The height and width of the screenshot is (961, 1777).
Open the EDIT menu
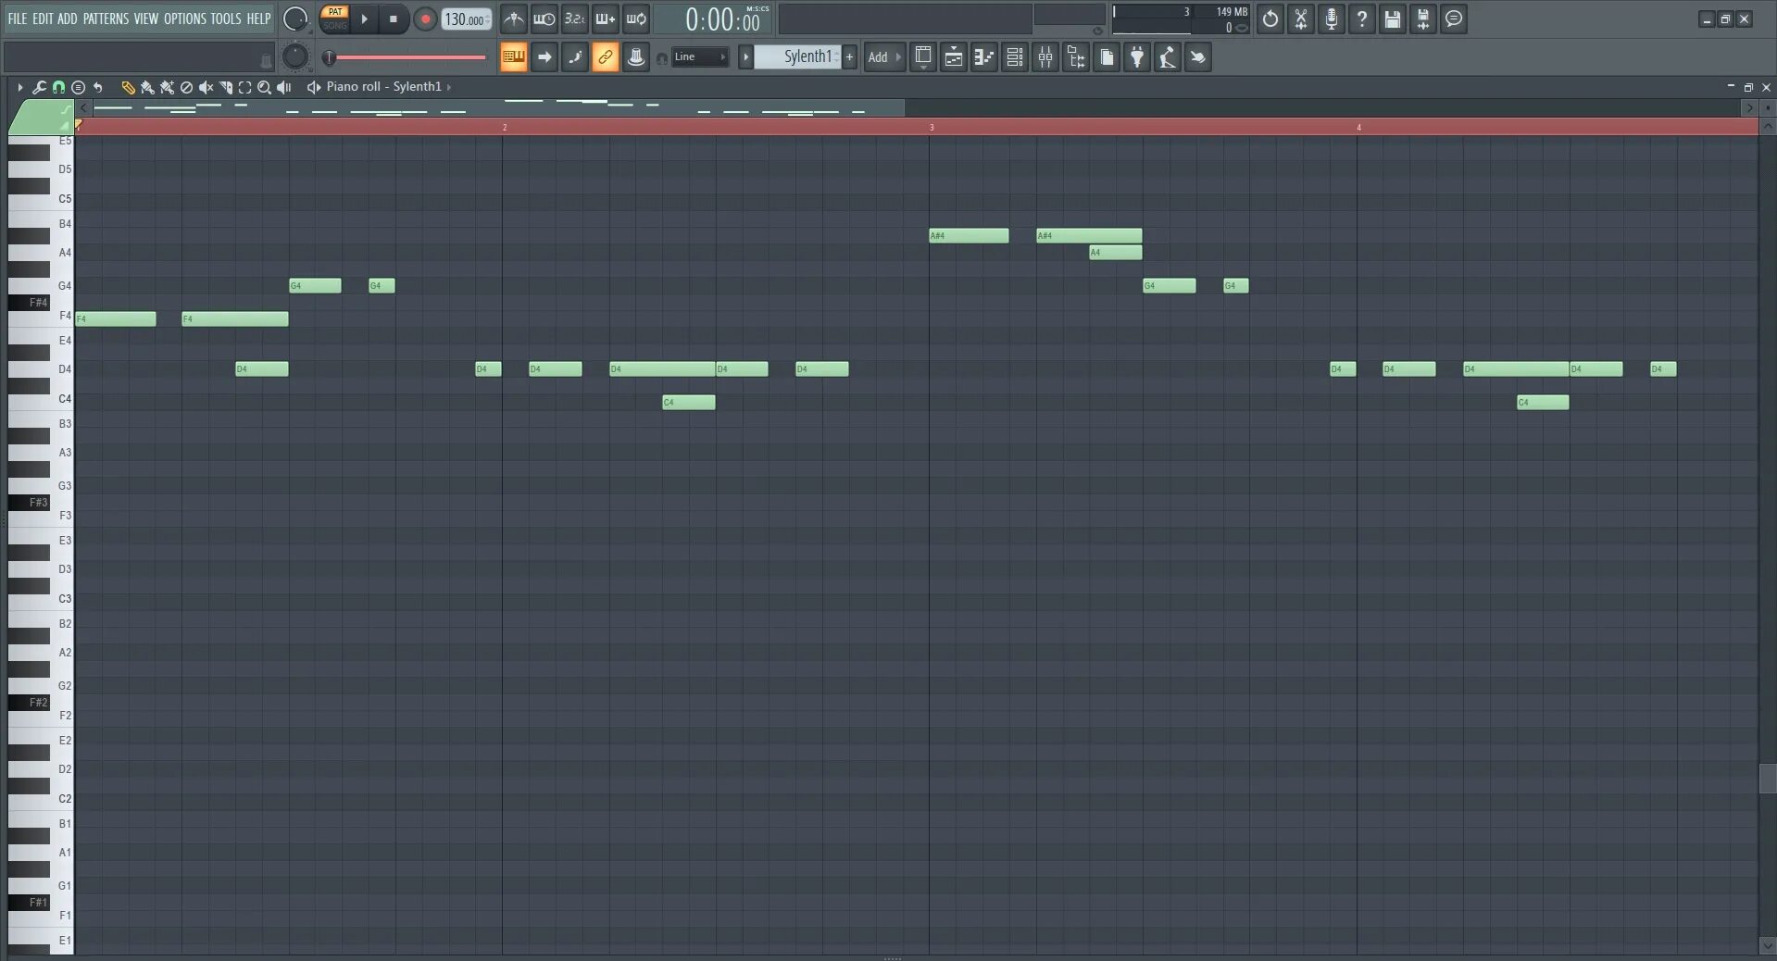(x=43, y=19)
